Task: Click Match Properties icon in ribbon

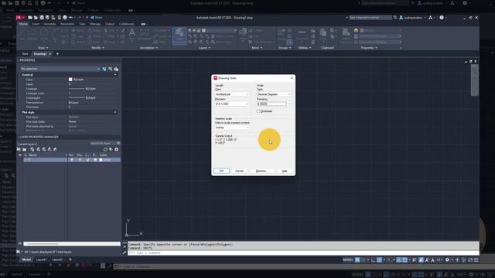Action: click(x=346, y=34)
